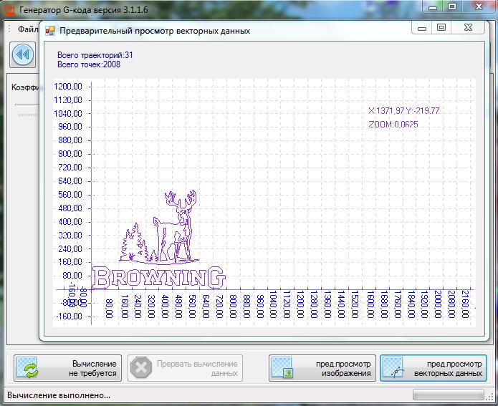Click the BROWNING lettering in the plot
The image size is (498, 406).
pos(159,278)
